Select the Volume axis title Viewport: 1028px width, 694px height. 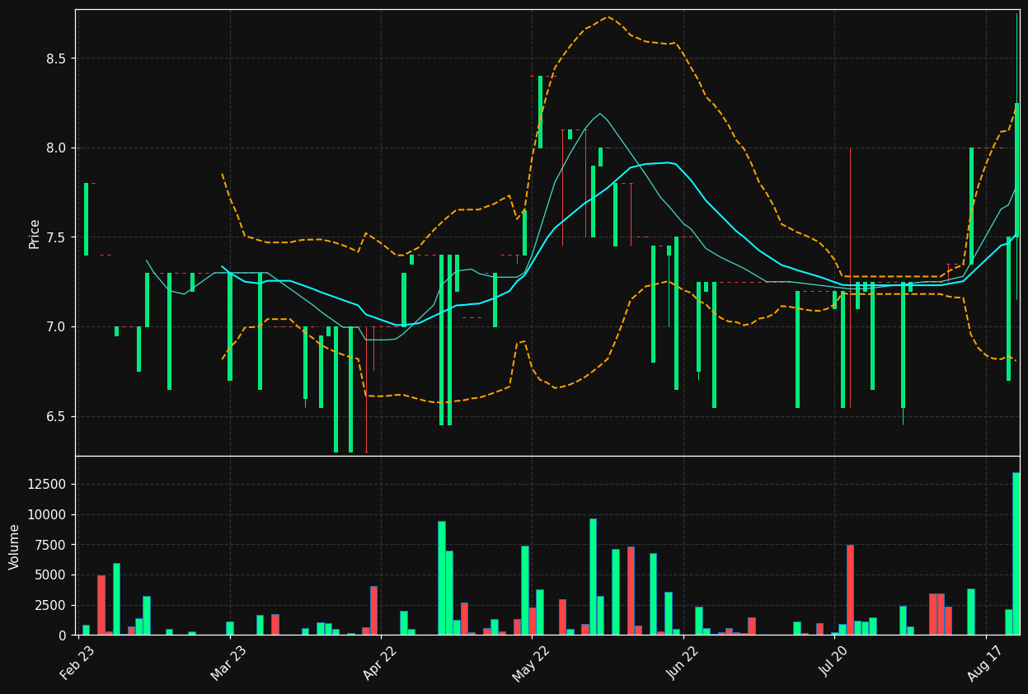[x=15, y=546]
